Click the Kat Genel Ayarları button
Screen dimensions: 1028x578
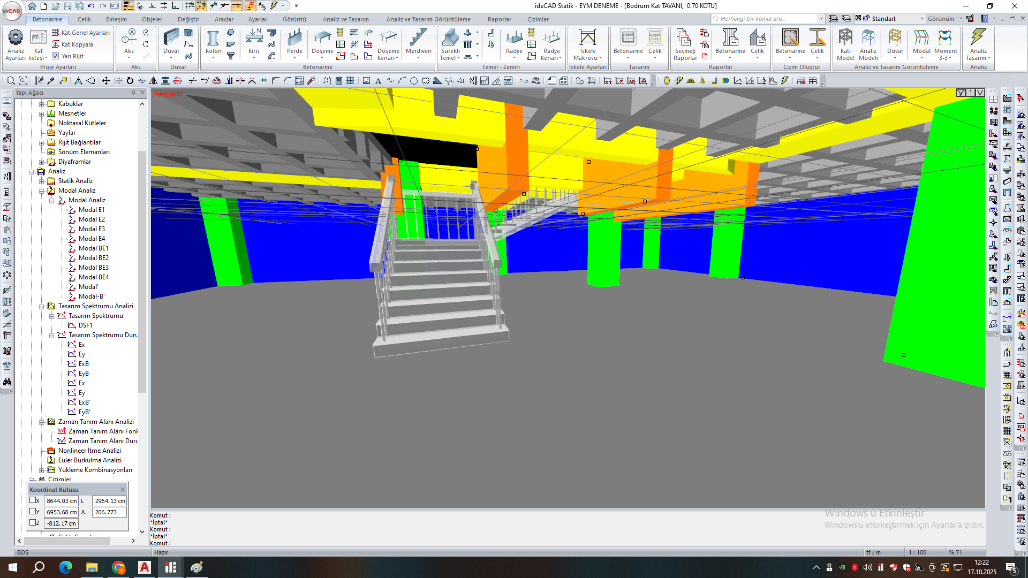click(81, 33)
